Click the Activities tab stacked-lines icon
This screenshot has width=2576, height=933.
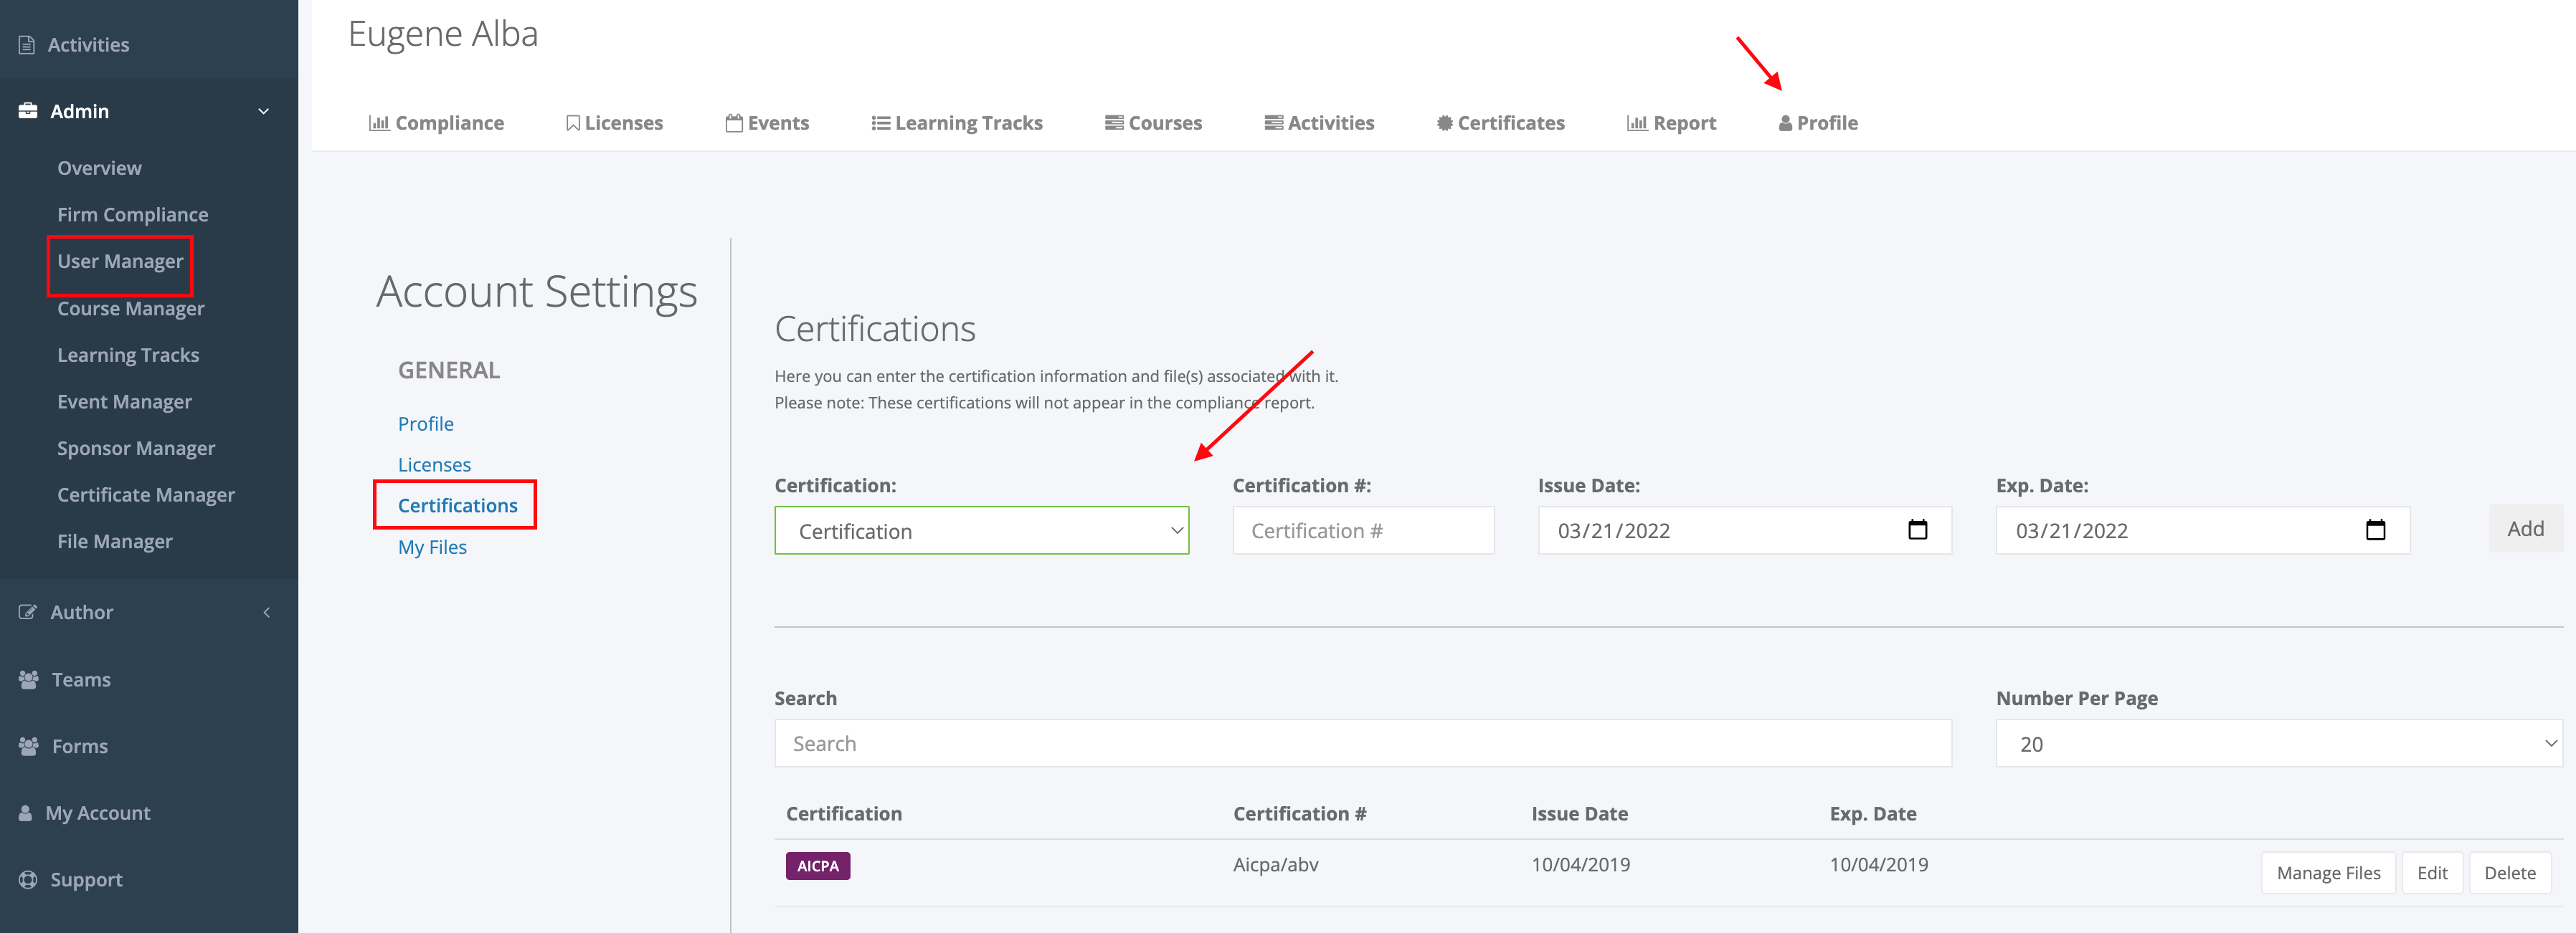(x=1274, y=123)
